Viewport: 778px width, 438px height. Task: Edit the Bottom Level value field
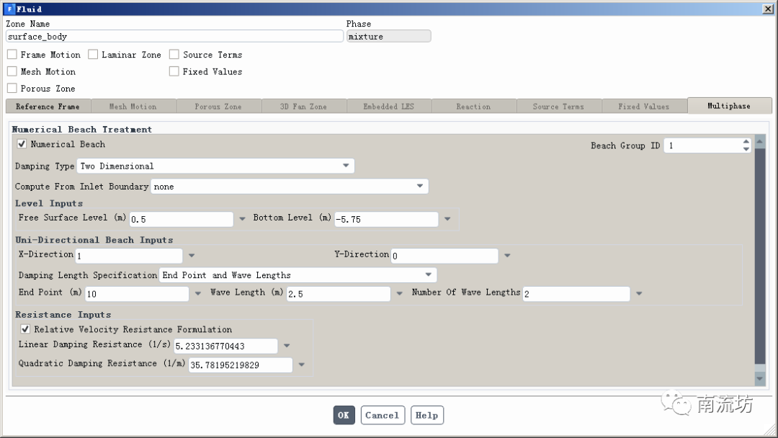(x=387, y=219)
